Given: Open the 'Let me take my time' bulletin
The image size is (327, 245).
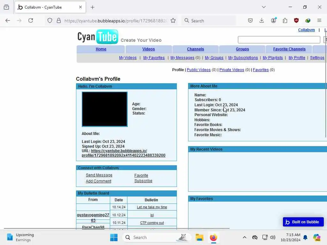Looking at the screenshot, I should 152,207.
